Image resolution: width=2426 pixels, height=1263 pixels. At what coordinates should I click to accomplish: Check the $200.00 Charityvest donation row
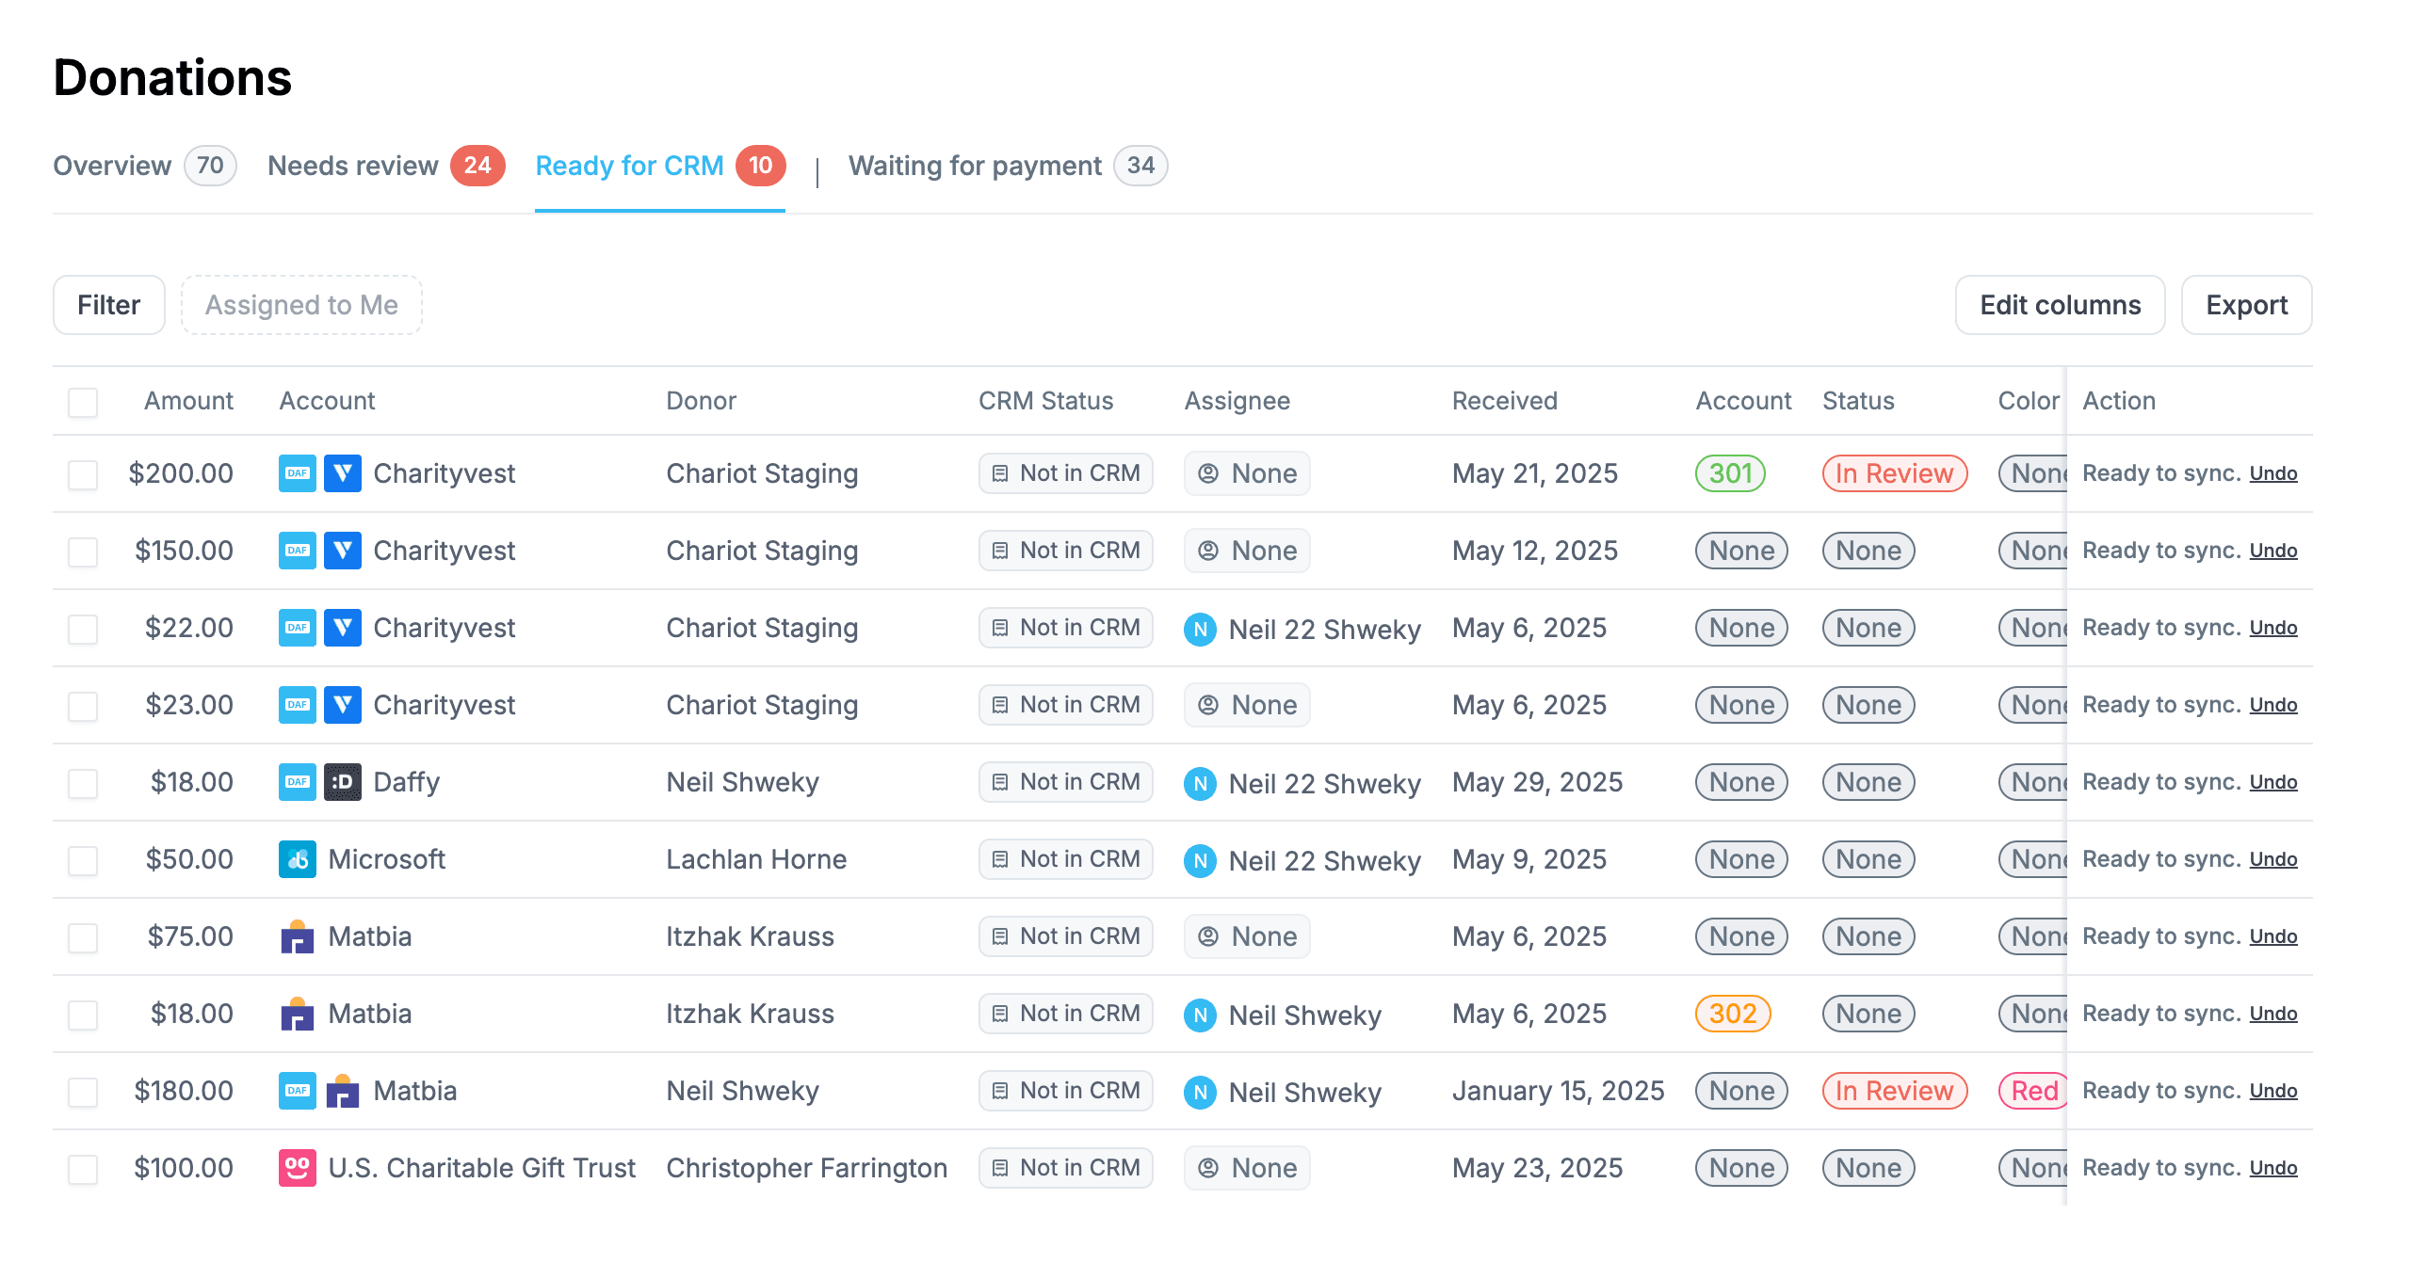point(83,474)
